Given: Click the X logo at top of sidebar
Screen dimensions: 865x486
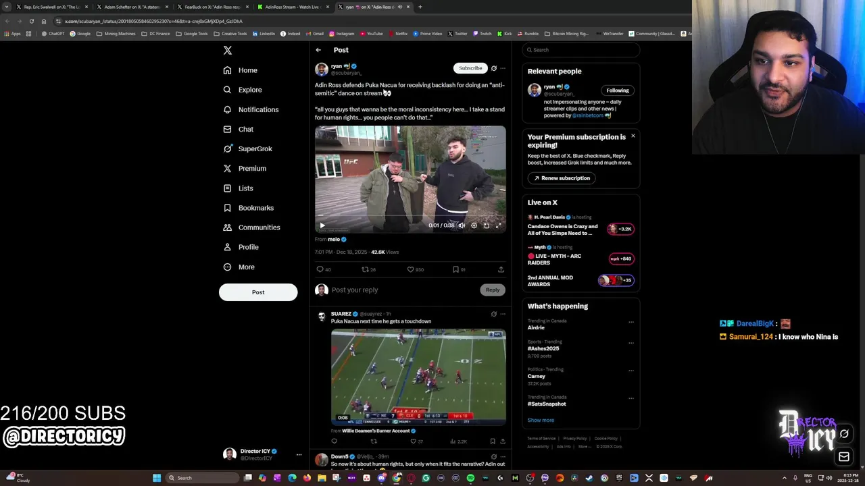Looking at the screenshot, I should (228, 51).
